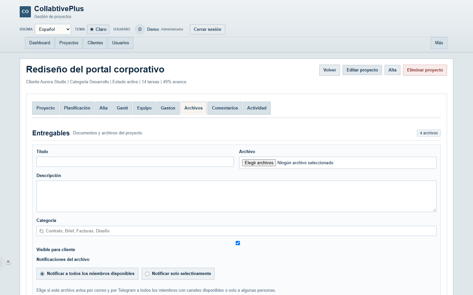Click the Ningún archivo seleccionado text
473x295 pixels.
pos(305,163)
